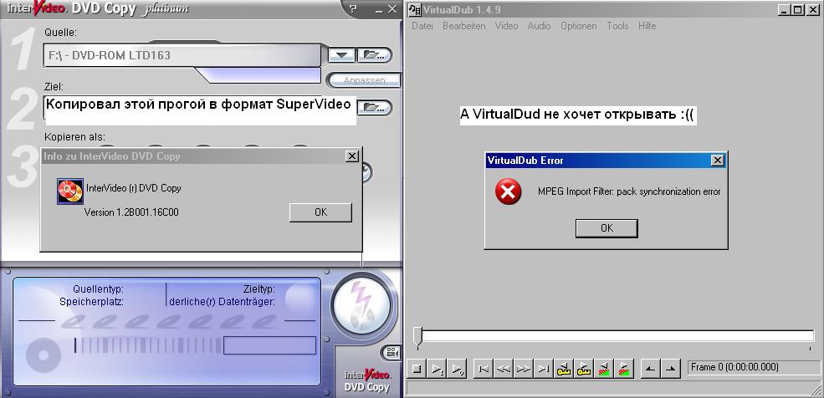824x398 pixels.
Task: Minimize the InterVideo DVD Copy window
Action: tap(380, 9)
